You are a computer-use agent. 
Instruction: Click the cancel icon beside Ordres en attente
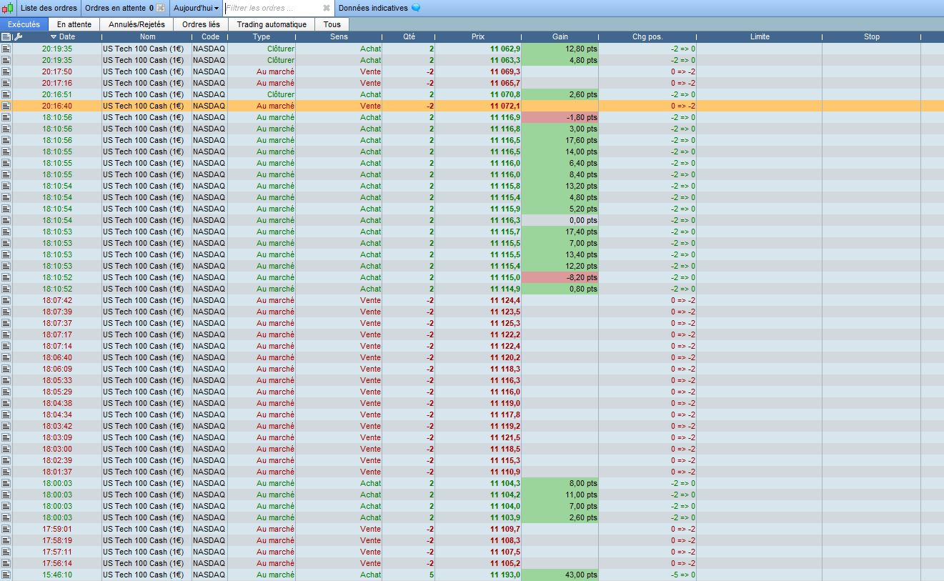tap(160, 9)
